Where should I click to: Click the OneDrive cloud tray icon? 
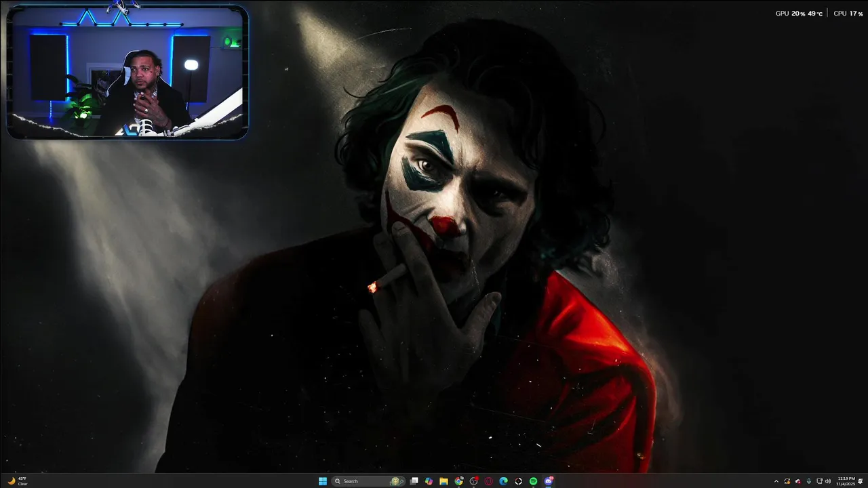(798, 481)
